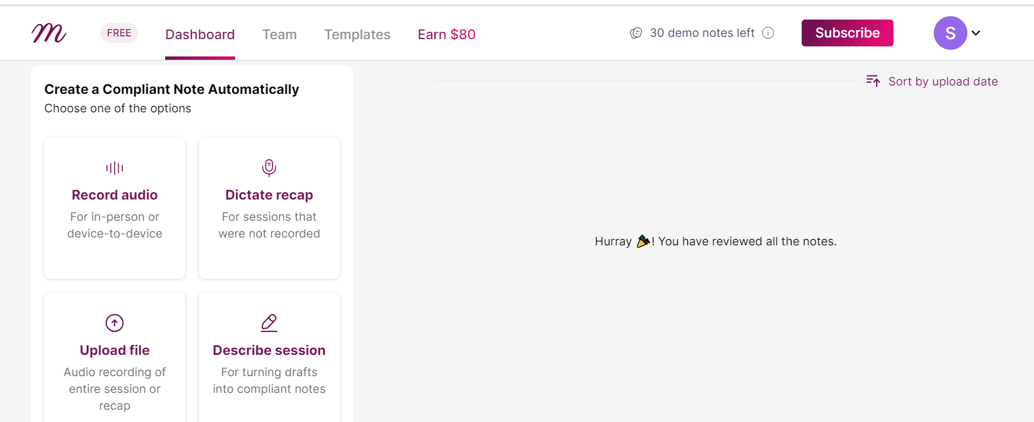This screenshot has width=1034, height=422.
Task: Click the clock icon near 30 demo notes
Action: [635, 33]
